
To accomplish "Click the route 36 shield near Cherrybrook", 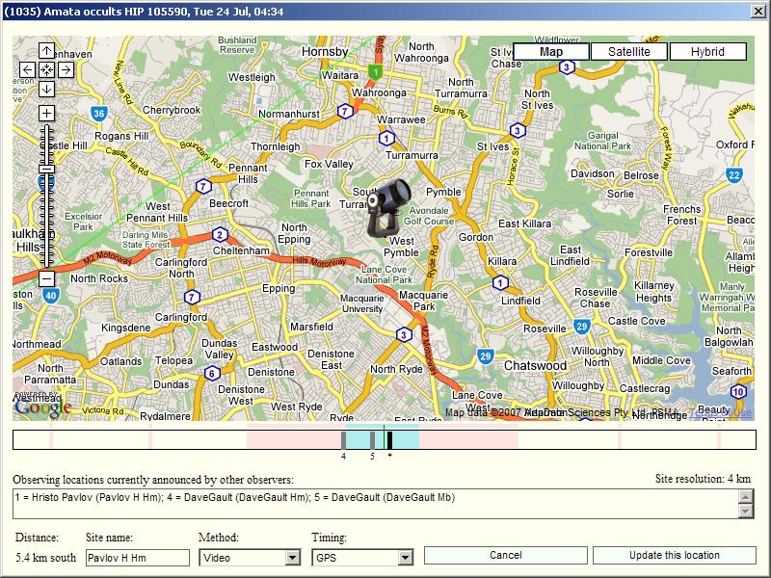I will pos(99,114).
